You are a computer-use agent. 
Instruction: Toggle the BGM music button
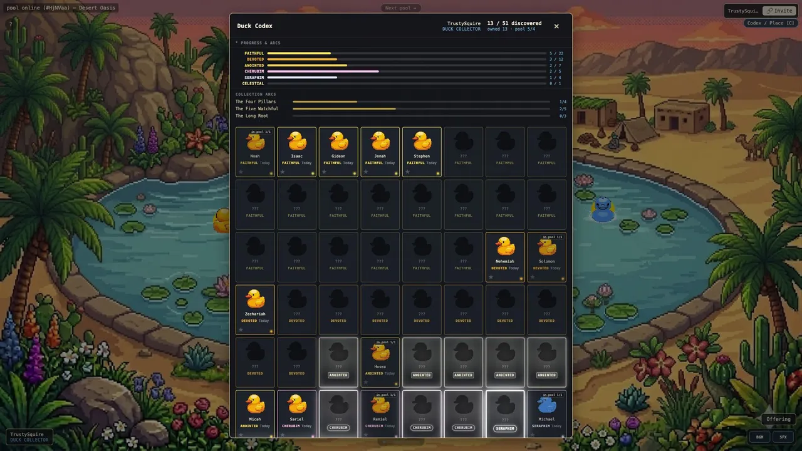759,437
